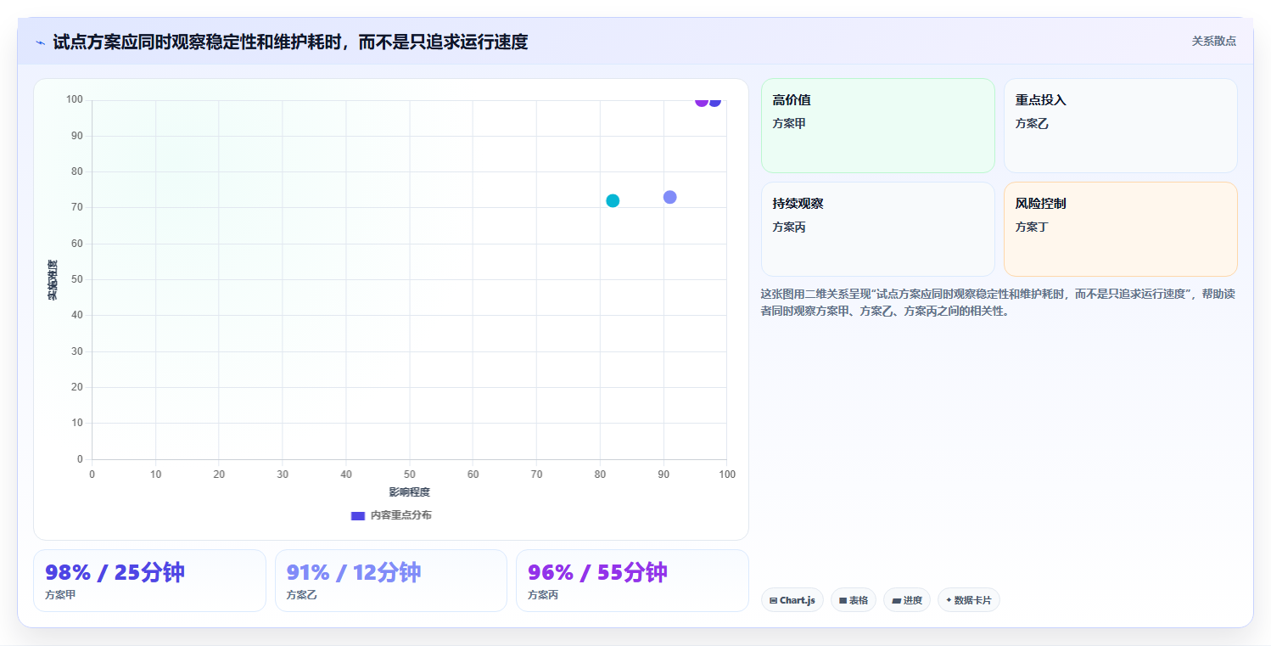Click the 98% / 25分钟 stat value
The width and height of the screenshot is (1271, 646).
point(115,572)
